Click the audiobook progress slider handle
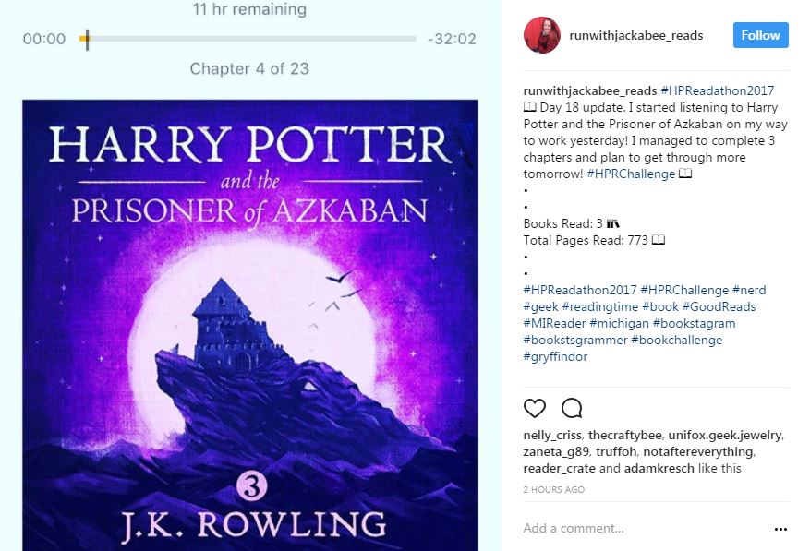Viewport: 810px width, 551px height. pos(87,40)
